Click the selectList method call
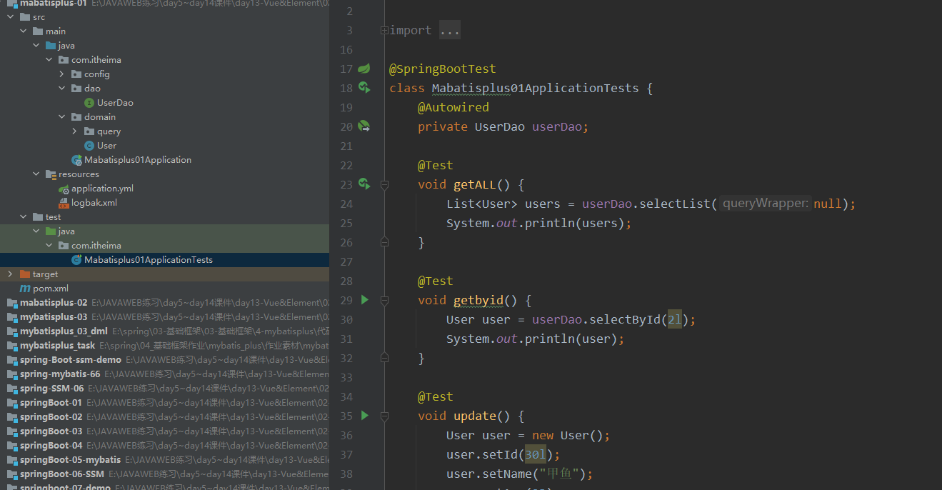The height and width of the screenshot is (490, 942). click(674, 204)
